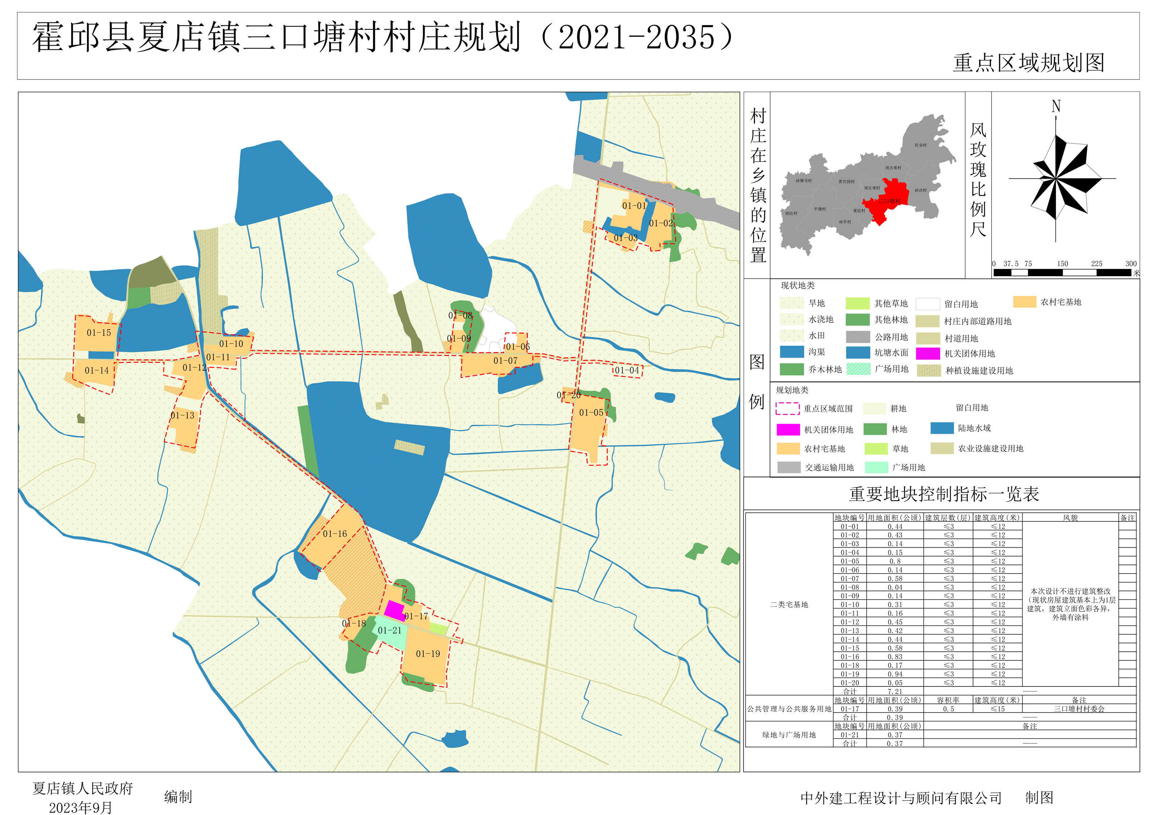This screenshot has width=1154, height=815.
Task: Click the 风貌 column header in the table
Action: pyautogui.click(x=1070, y=517)
